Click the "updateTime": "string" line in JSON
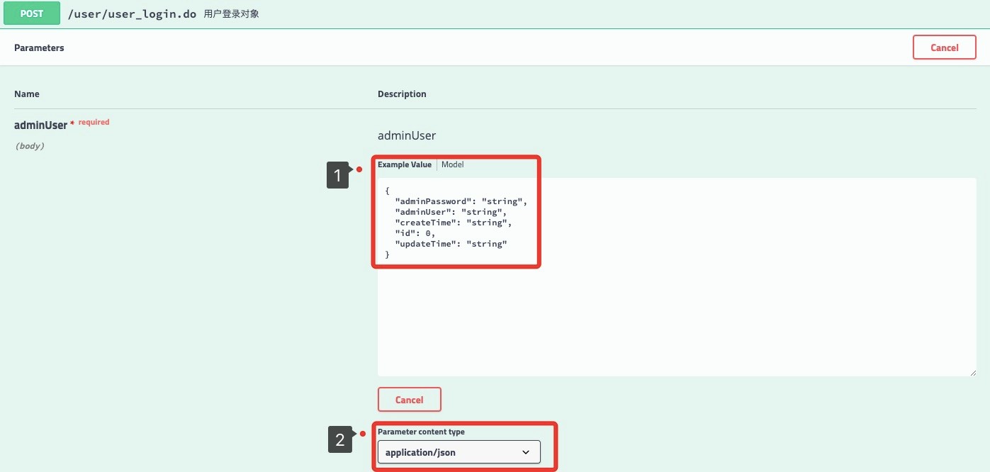The width and height of the screenshot is (990, 472). 451,244
